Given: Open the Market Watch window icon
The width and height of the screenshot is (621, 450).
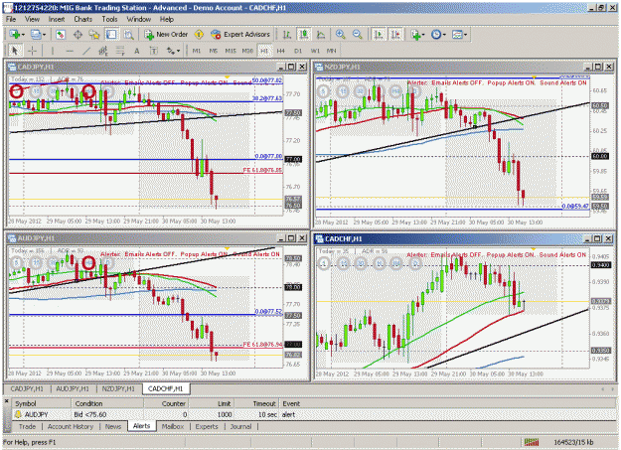Looking at the screenshot, I should coord(61,35).
